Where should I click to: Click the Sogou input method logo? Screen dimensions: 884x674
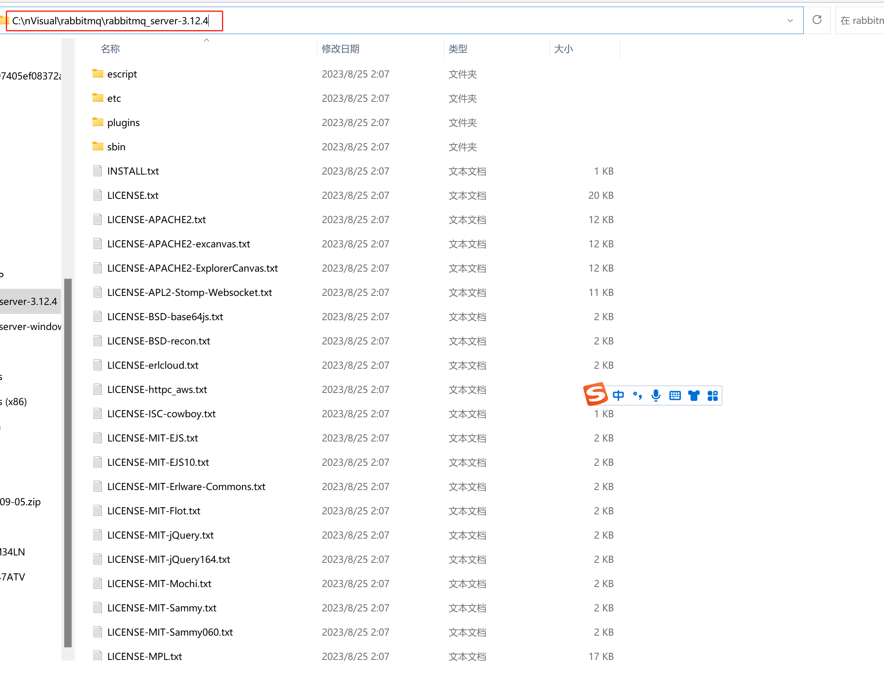(595, 394)
